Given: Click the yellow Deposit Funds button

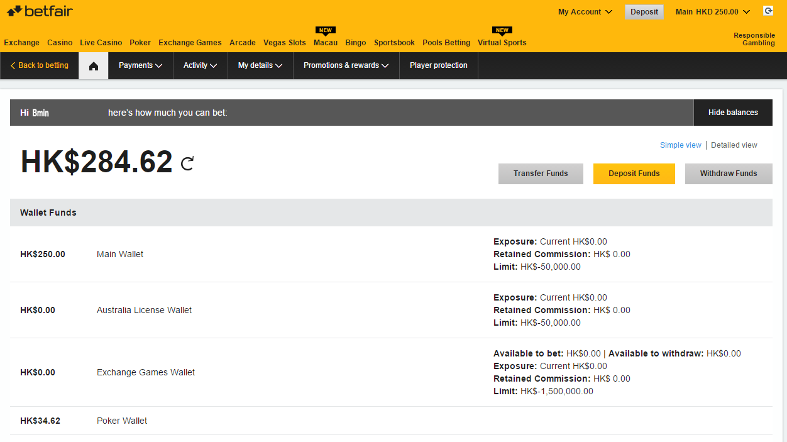Looking at the screenshot, I should 634,174.
